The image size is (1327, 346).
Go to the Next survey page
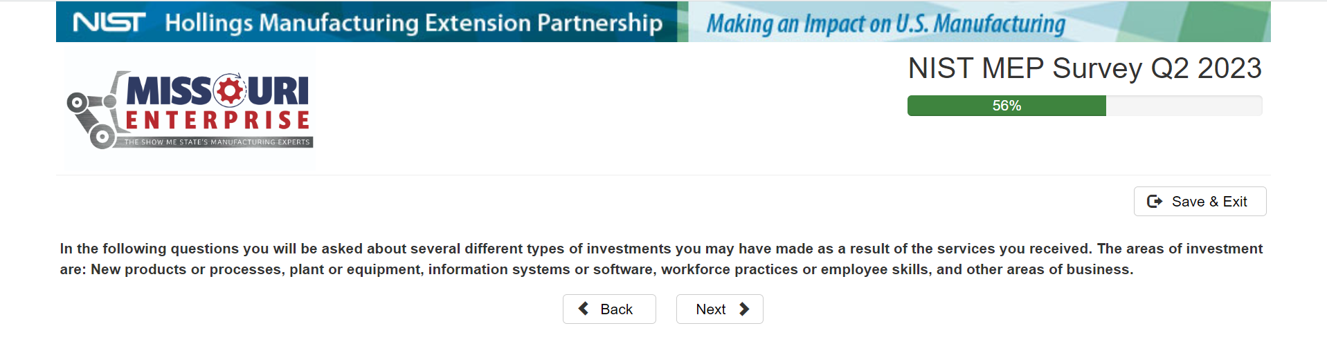tap(719, 309)
